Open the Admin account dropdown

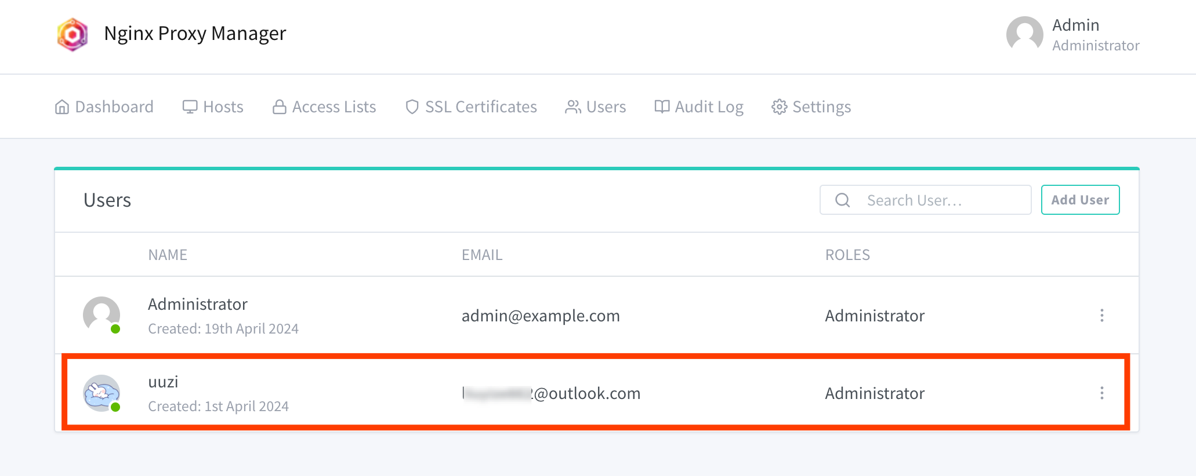pyautogui.click(x=1073, y=34)
